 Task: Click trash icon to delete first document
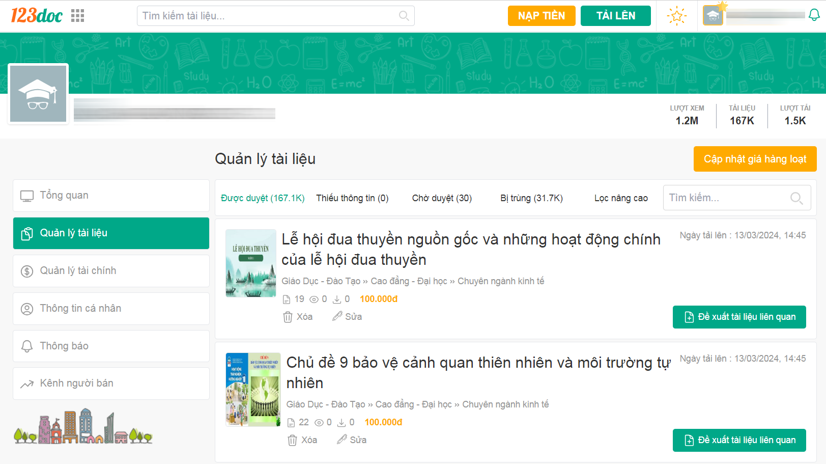(288, 317)
